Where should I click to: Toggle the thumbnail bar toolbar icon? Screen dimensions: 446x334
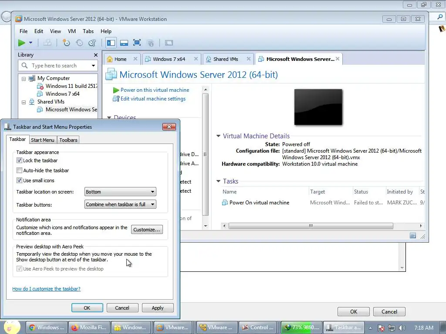pos(124,43)
